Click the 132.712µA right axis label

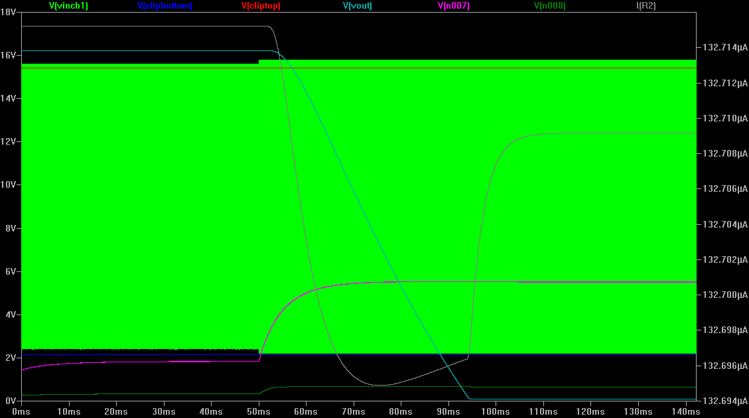click(x=725, y=83)
